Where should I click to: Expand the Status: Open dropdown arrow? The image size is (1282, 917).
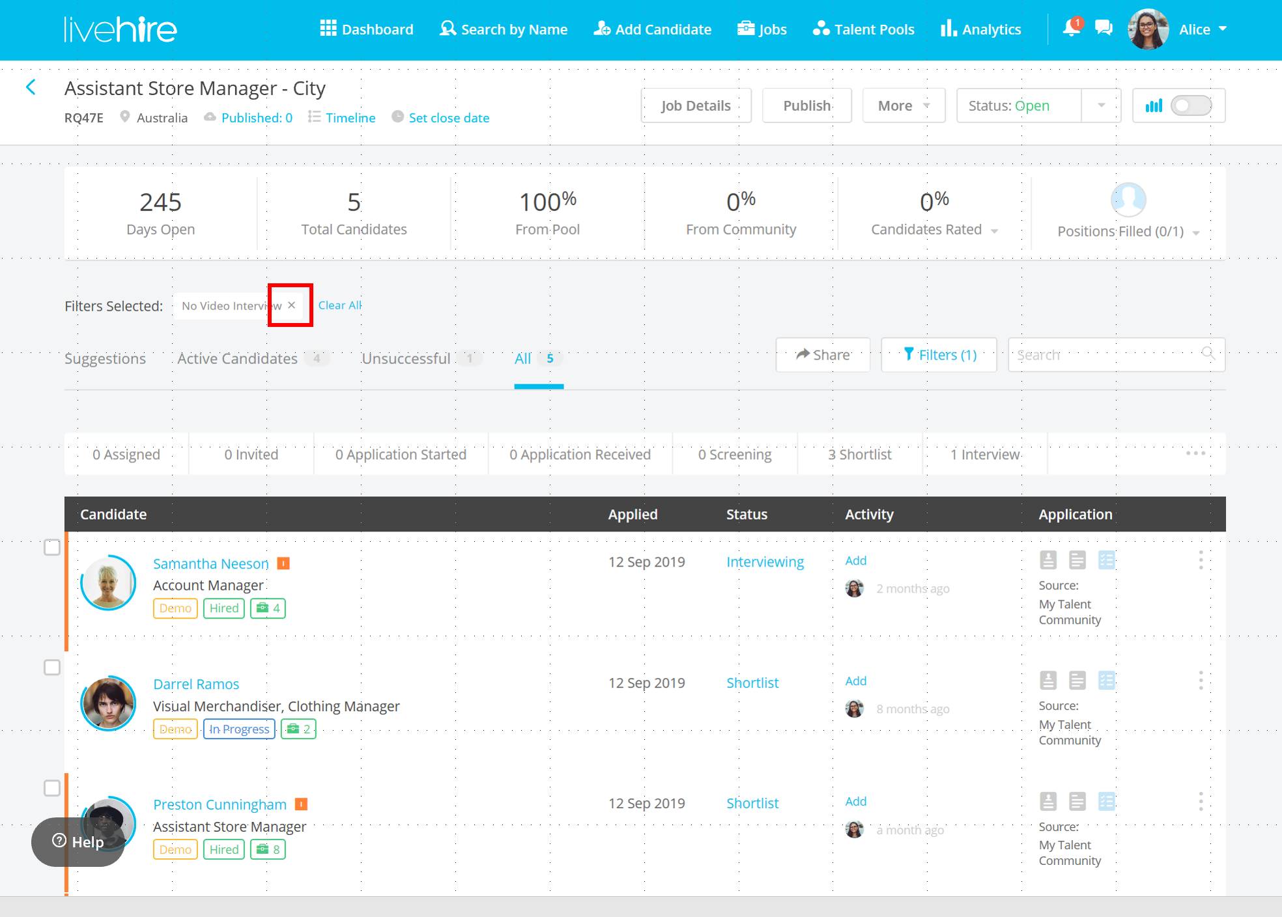[x=1101, y=106]
